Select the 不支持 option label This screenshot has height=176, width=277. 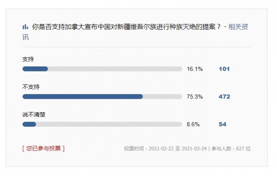[x=31, y=87]
